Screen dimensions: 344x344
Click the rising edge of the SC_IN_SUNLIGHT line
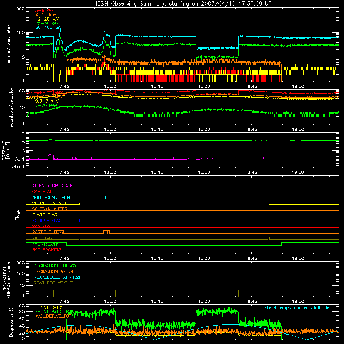(80, 203)
